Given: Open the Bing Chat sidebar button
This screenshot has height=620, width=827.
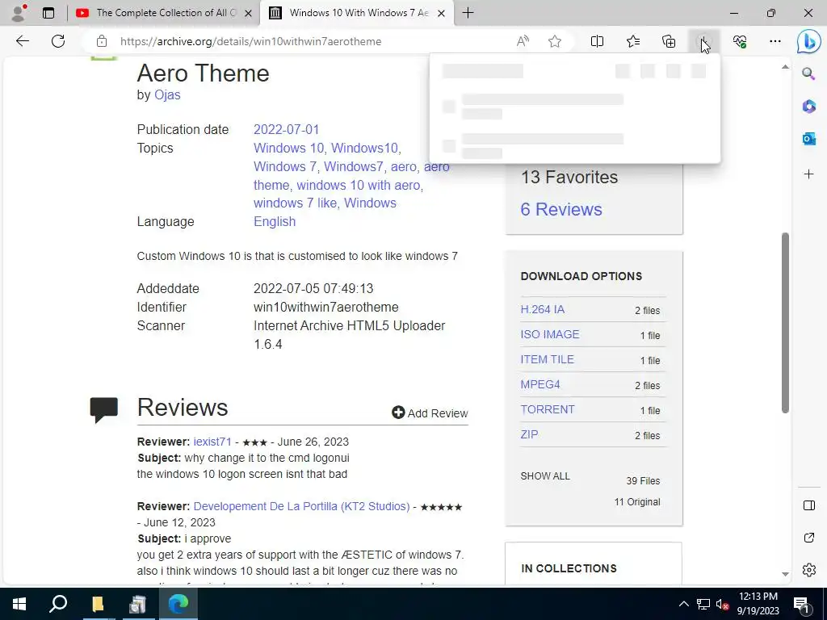Looking at the screenshot, I should tap(809, 42).
